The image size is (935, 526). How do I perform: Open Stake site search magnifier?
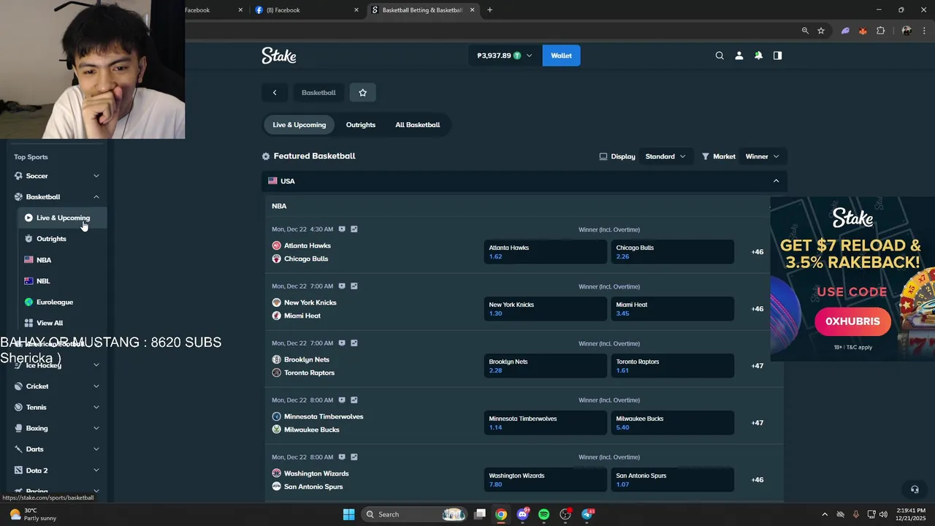click(720, 56)
